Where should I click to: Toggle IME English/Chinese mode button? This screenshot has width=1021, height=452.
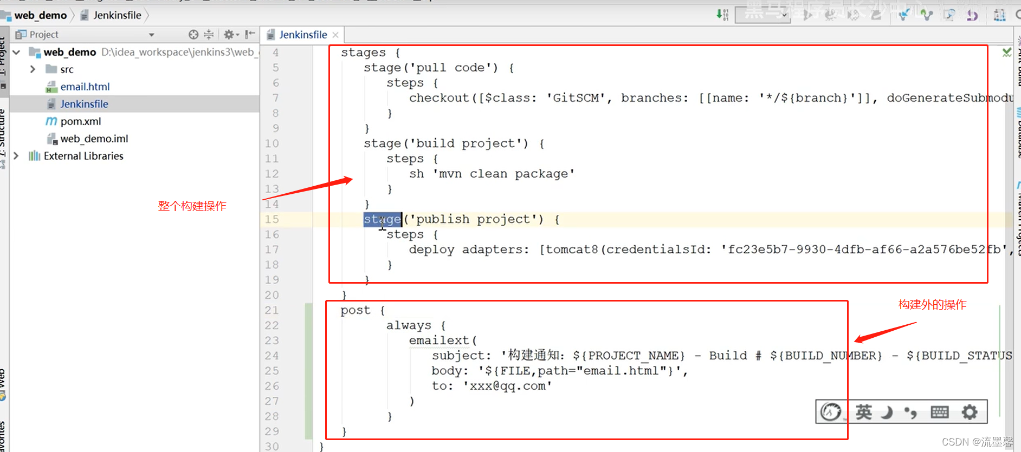coord(864,412)
